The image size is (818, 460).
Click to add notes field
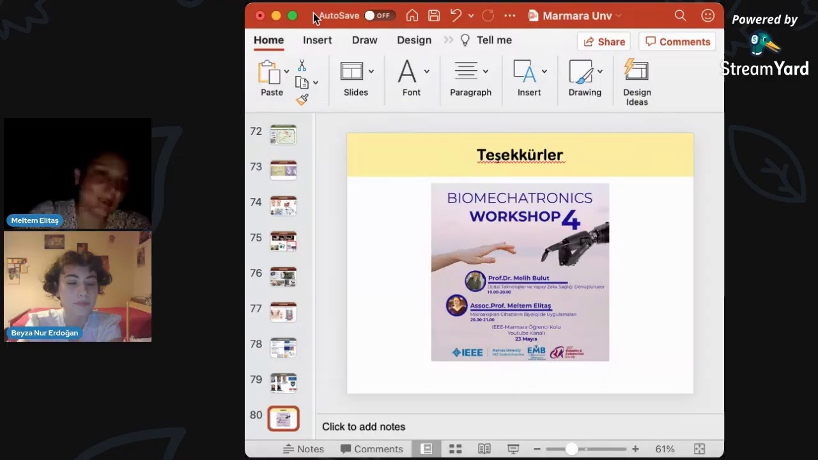pyautogui.click(x=364, y=427)
